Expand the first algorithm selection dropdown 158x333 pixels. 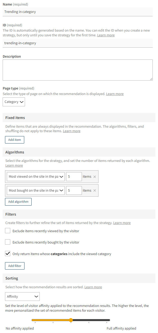pyautogui.click(x=36, y=176)
